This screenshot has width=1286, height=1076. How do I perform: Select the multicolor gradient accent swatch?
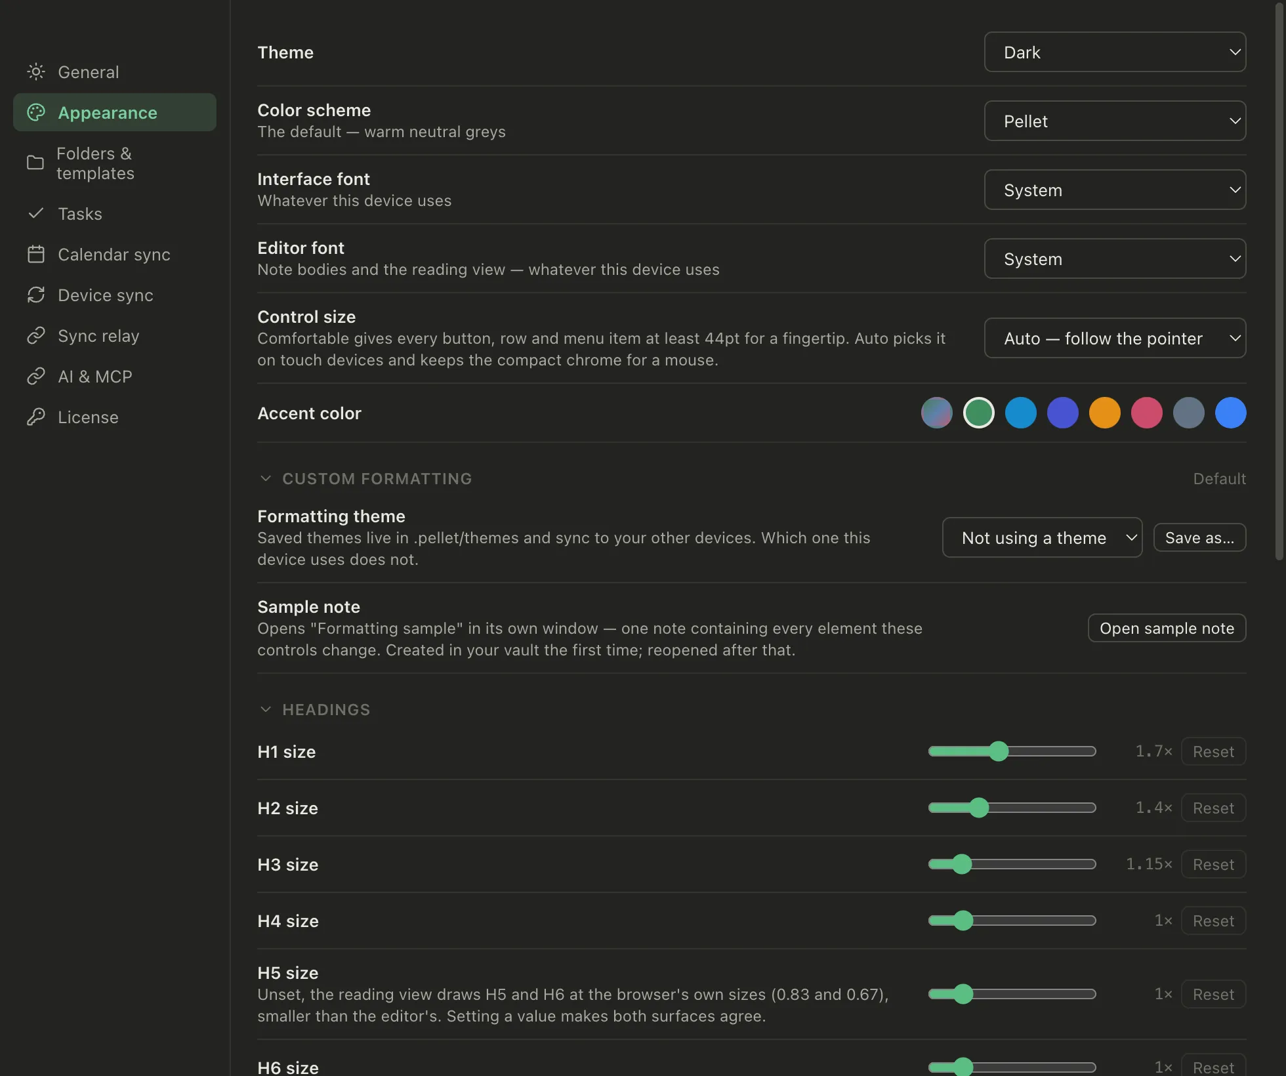[x=936, y=413]
